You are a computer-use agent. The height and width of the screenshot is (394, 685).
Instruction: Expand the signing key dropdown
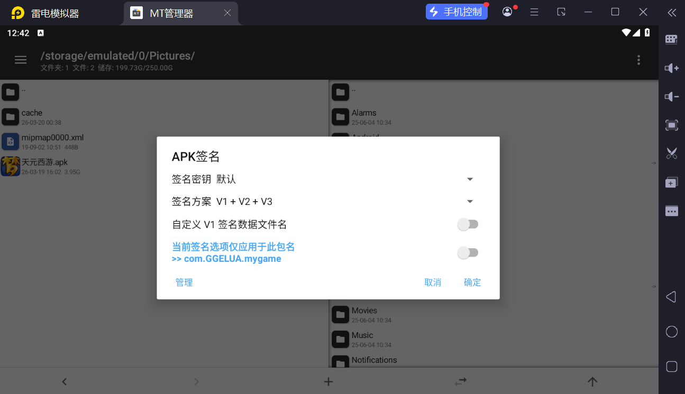coord(470,180)
